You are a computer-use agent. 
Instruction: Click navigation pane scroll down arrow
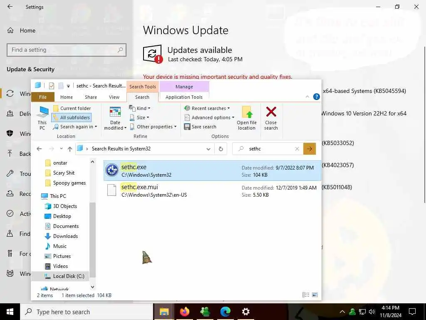[92, 287]
